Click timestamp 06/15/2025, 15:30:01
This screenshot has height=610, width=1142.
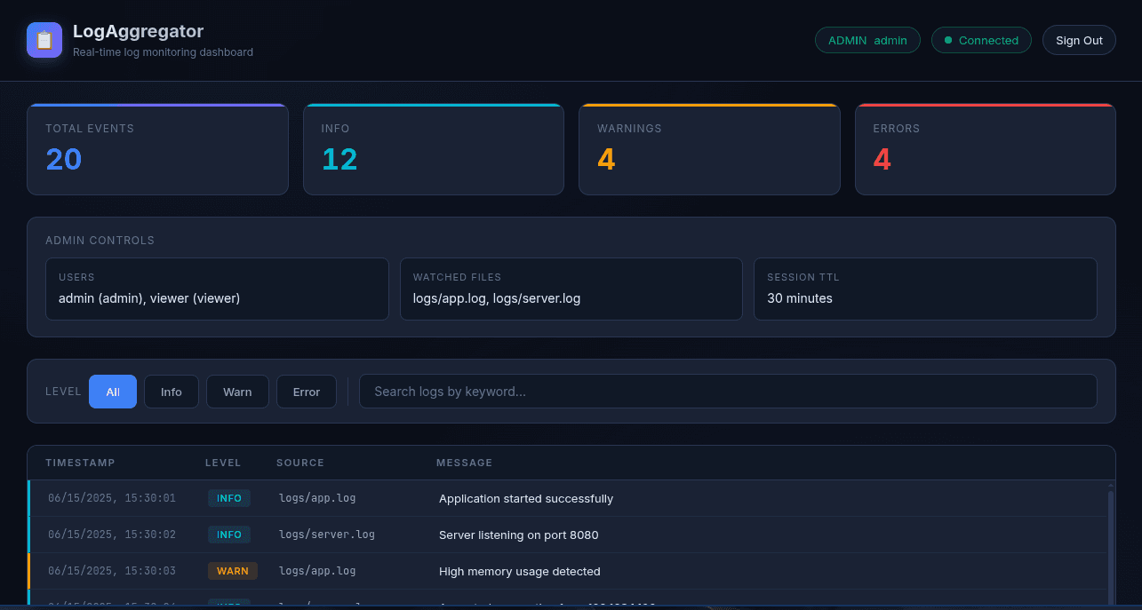[x=112, y=498]
